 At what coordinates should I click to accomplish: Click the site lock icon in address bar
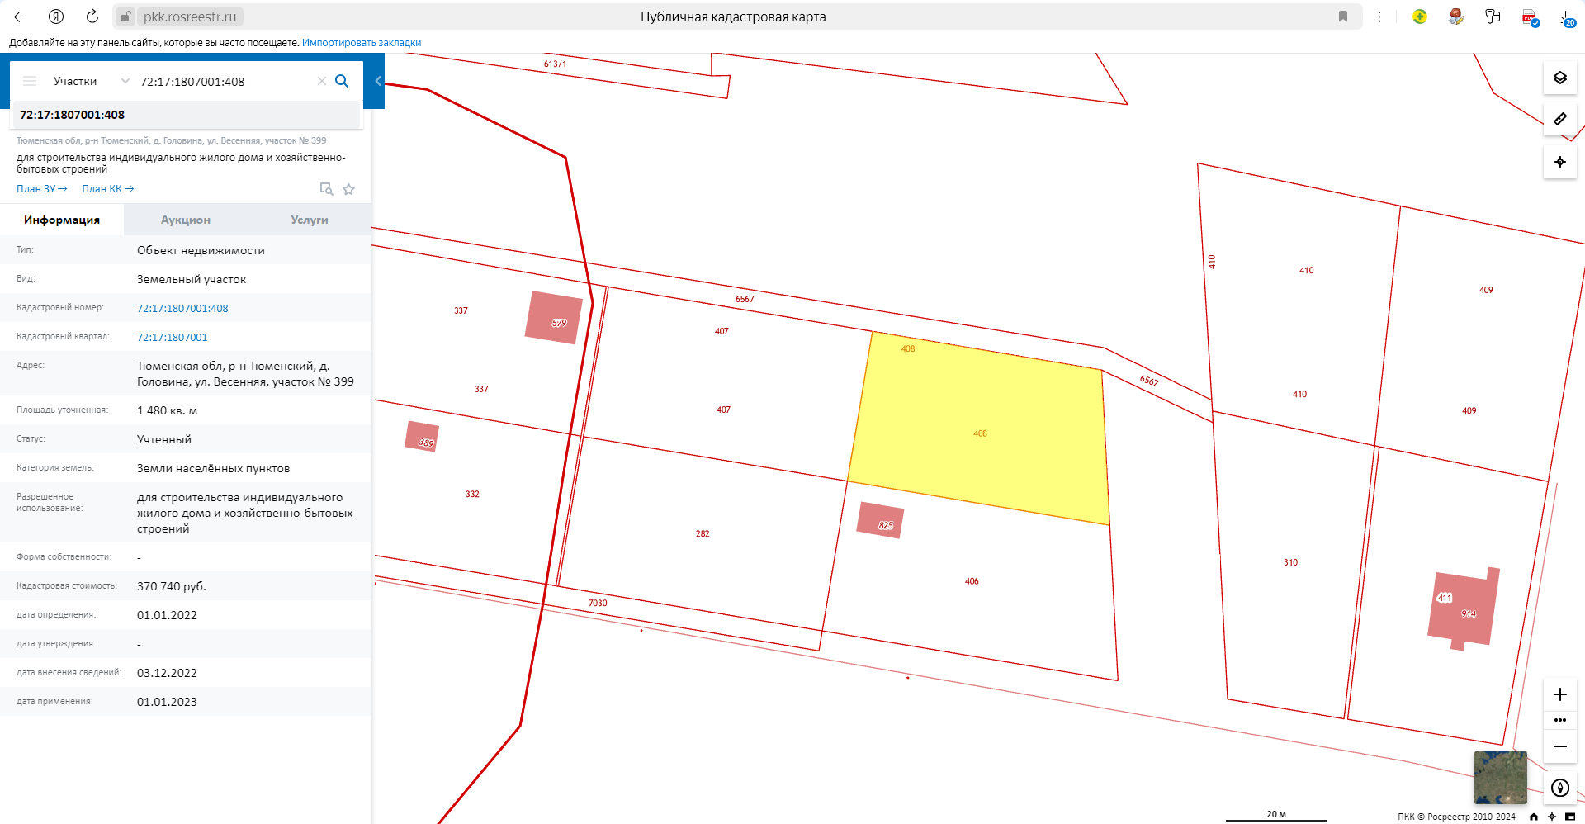coord(125,17)
